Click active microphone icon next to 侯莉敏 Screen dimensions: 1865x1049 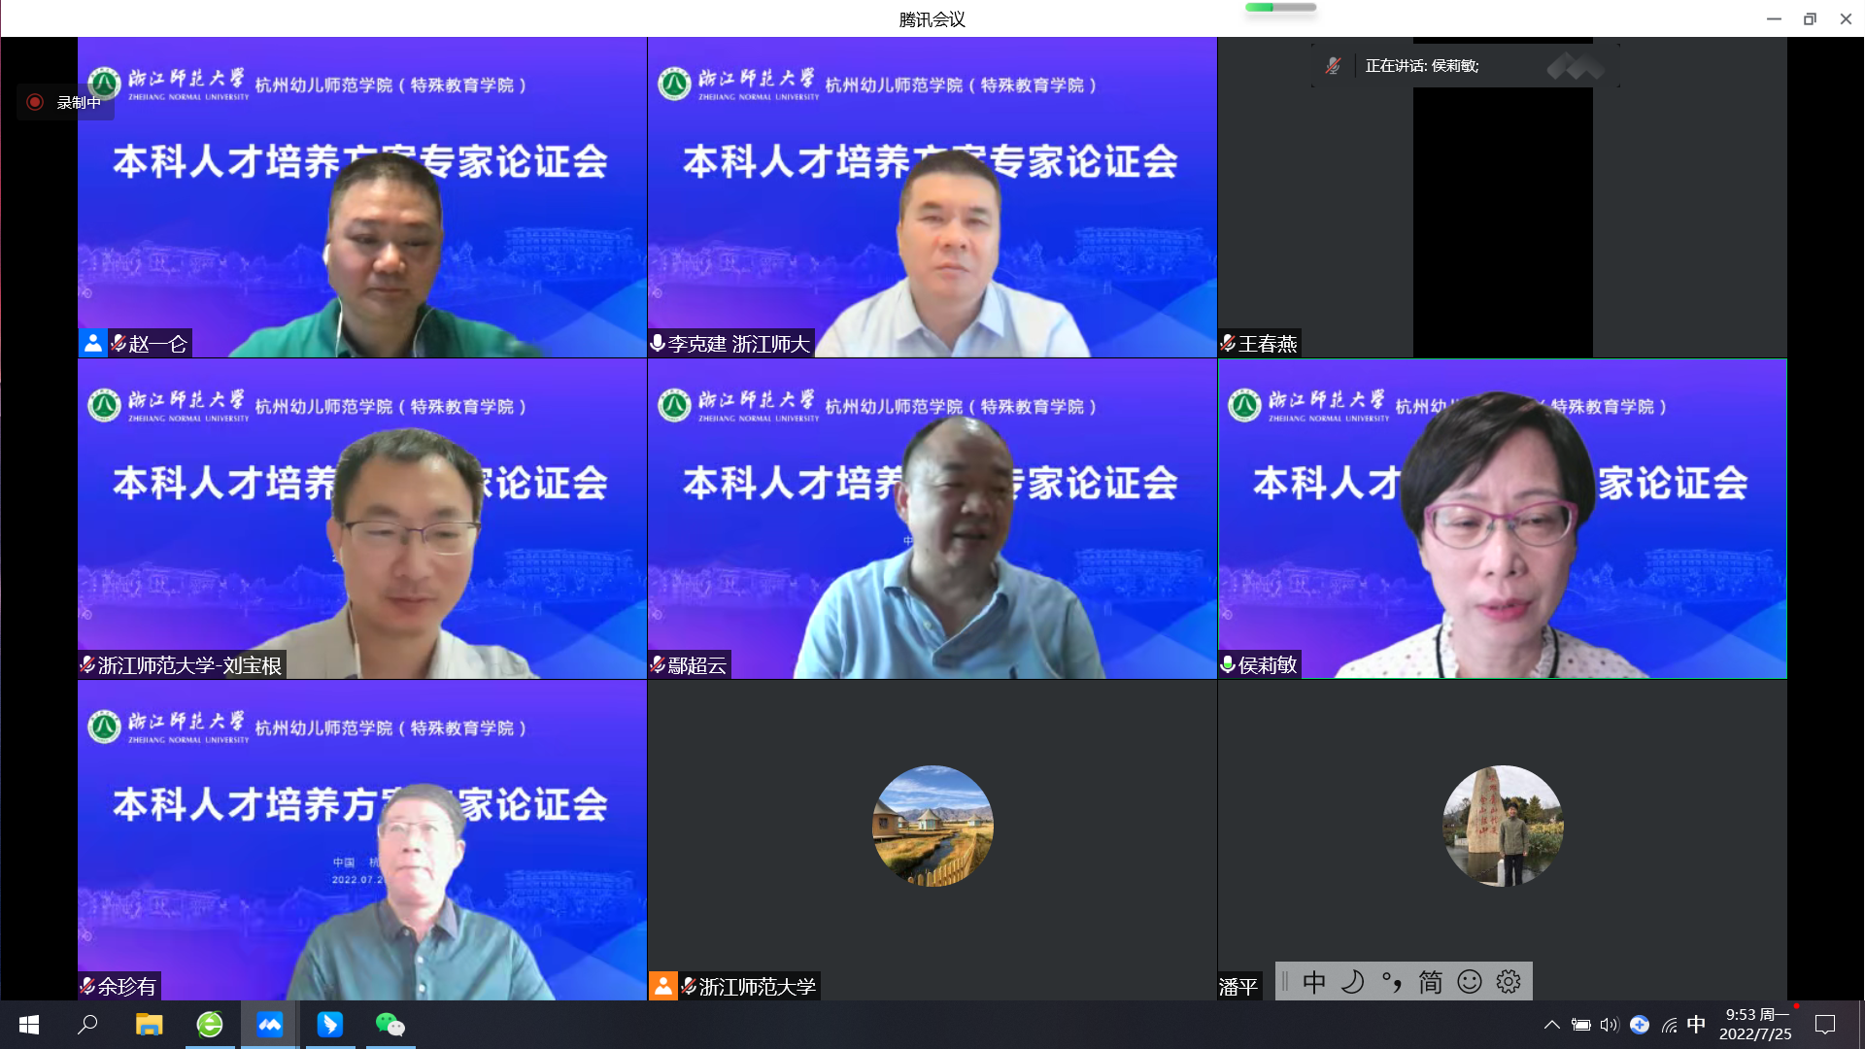tap(1228, 664)
